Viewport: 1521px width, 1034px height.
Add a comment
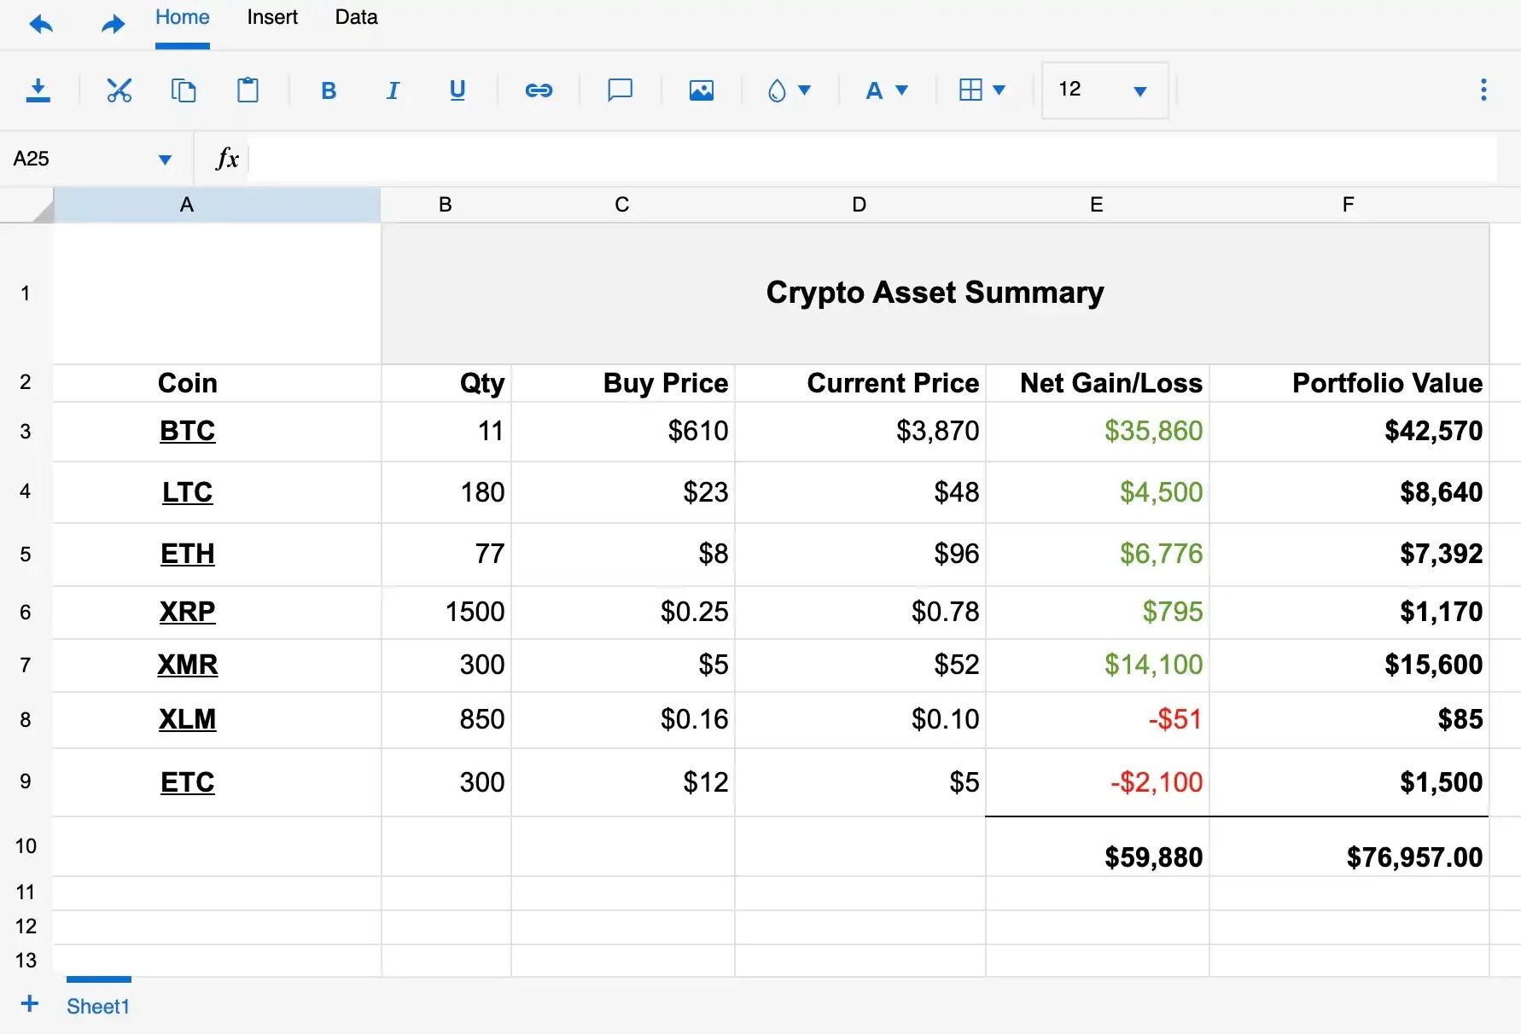pos(620,90)
